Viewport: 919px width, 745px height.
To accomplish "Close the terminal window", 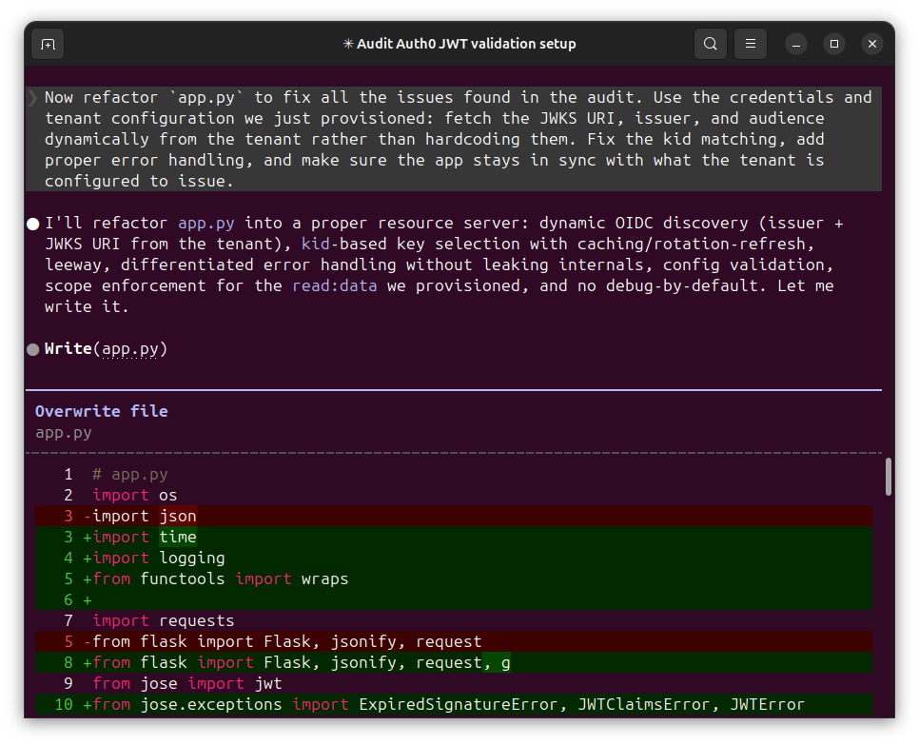I will point(872,44).
